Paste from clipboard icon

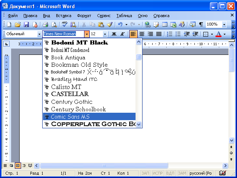(x=101, y=24)
